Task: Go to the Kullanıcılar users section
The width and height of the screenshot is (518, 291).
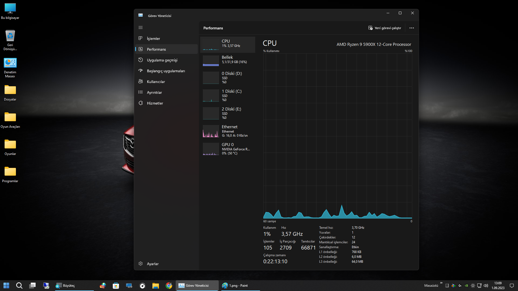Action: tap(156, 82)
